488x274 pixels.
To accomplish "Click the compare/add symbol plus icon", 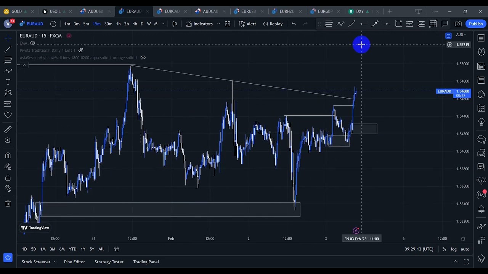I will pyautogui.click(x=53, y=24).
